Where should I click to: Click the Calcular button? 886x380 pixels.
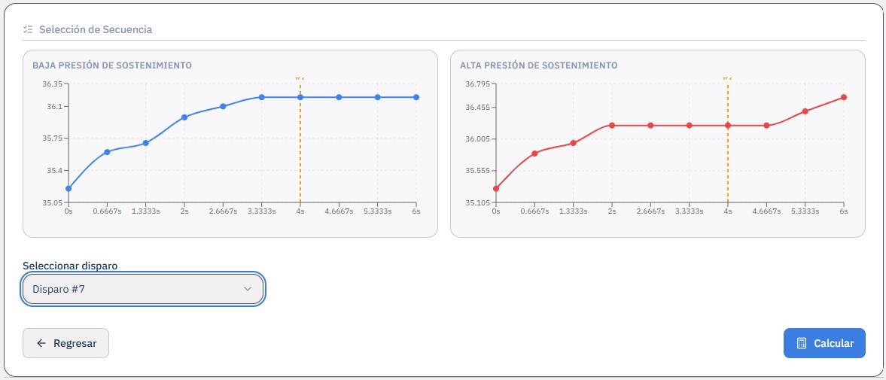(x=824, y=343)
